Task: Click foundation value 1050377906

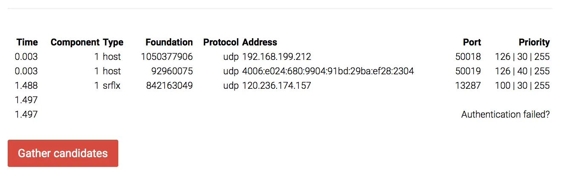Action: tap(167, 56)
